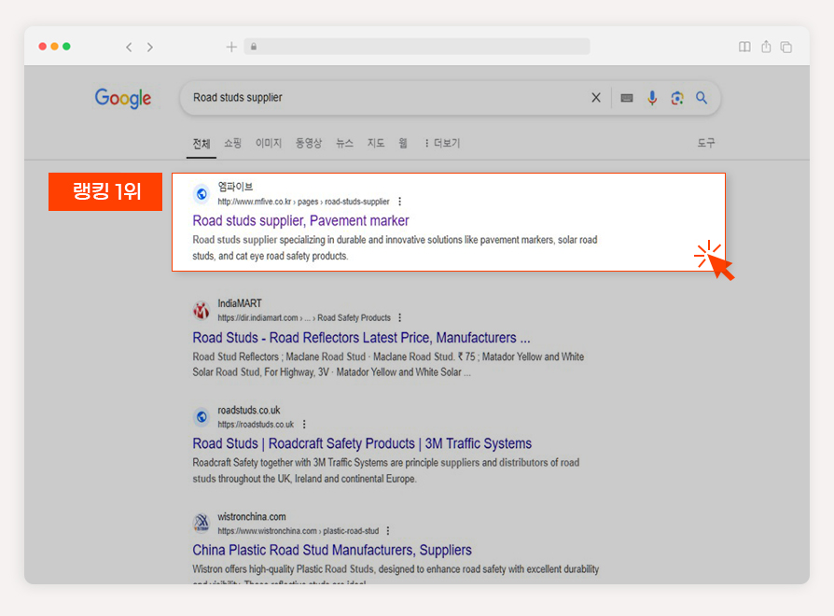Click the IndiaMART favicon
Viewport: 834px width, 616px height.
202,310
